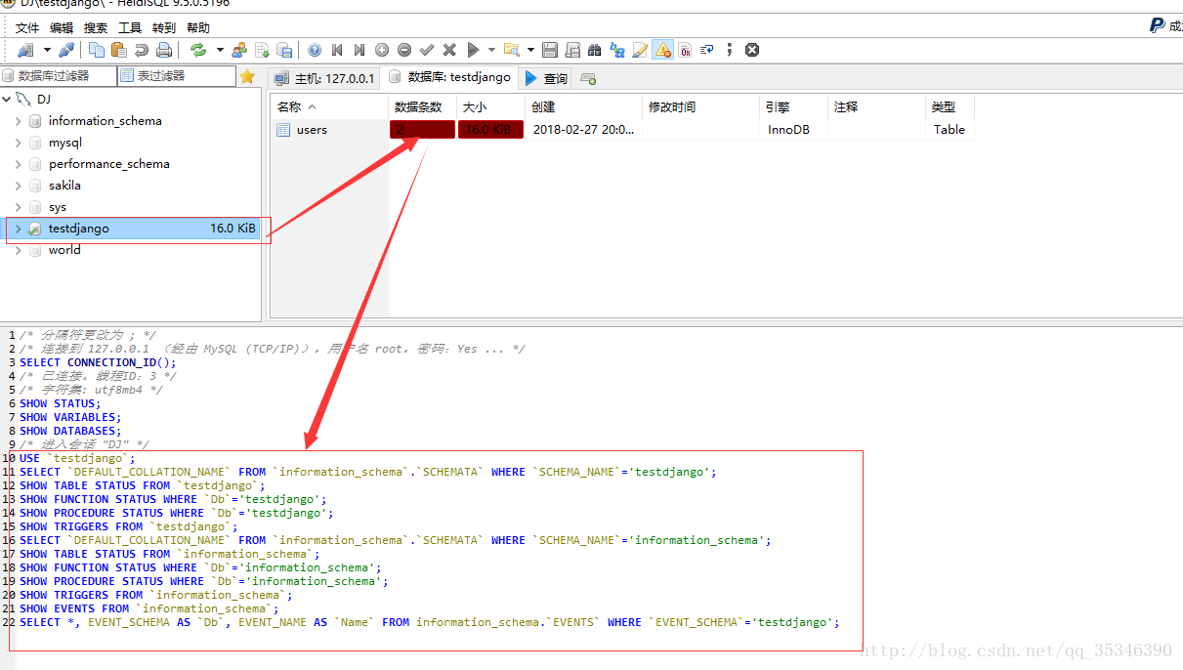Select the sys database in tree
Screen dimensions: 1183x670
coord(58,207)
